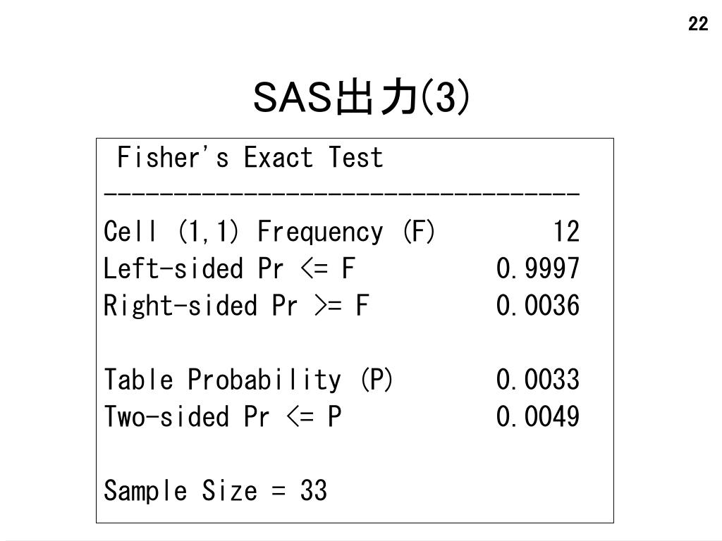Click the number 33 in Sample Size

pos(314,491)
